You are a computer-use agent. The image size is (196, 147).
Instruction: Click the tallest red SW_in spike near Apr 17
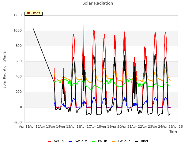click(x=84, y=26)
